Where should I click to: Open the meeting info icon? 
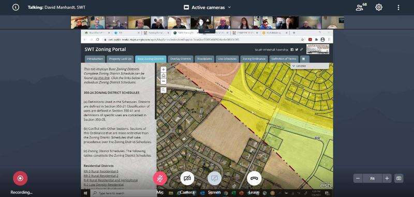[16, 7]
